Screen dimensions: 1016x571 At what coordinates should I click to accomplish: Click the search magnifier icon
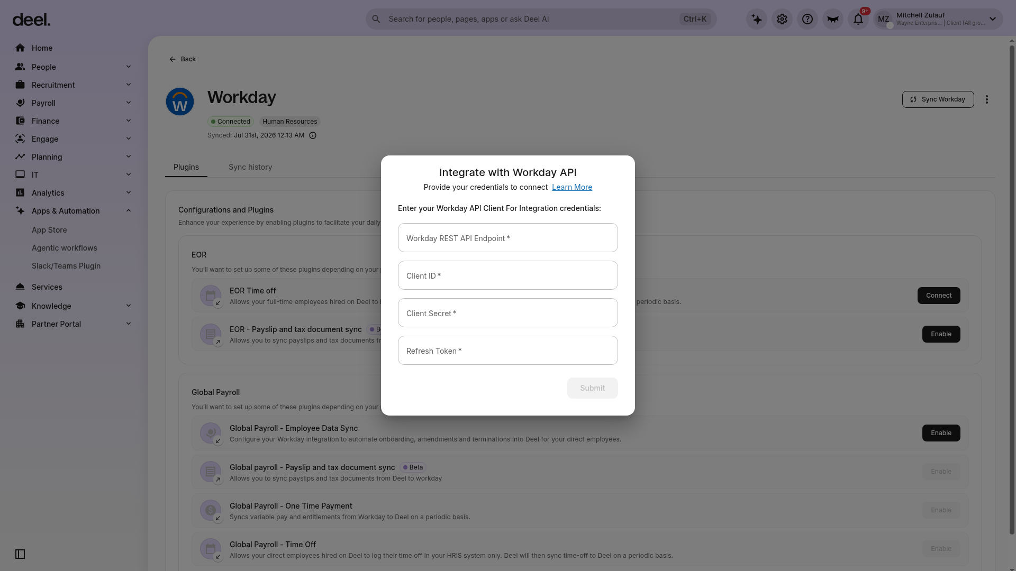coord(376,19)
